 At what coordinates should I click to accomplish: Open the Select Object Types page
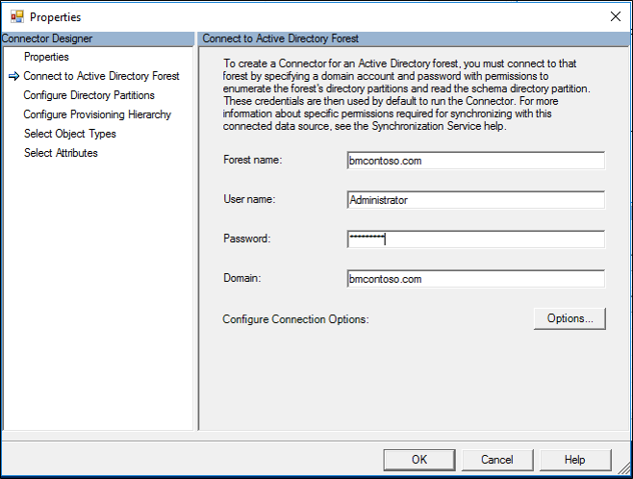point(70,134)
